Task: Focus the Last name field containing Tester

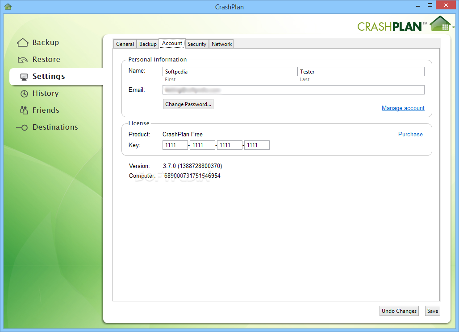Action: click(361, 72)
